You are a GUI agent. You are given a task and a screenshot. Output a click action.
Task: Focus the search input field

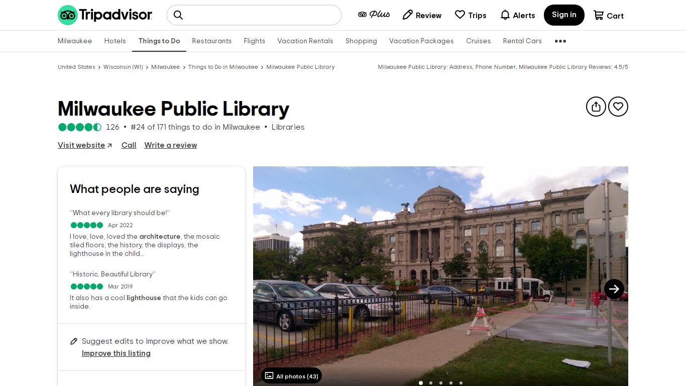coord(254,15)
